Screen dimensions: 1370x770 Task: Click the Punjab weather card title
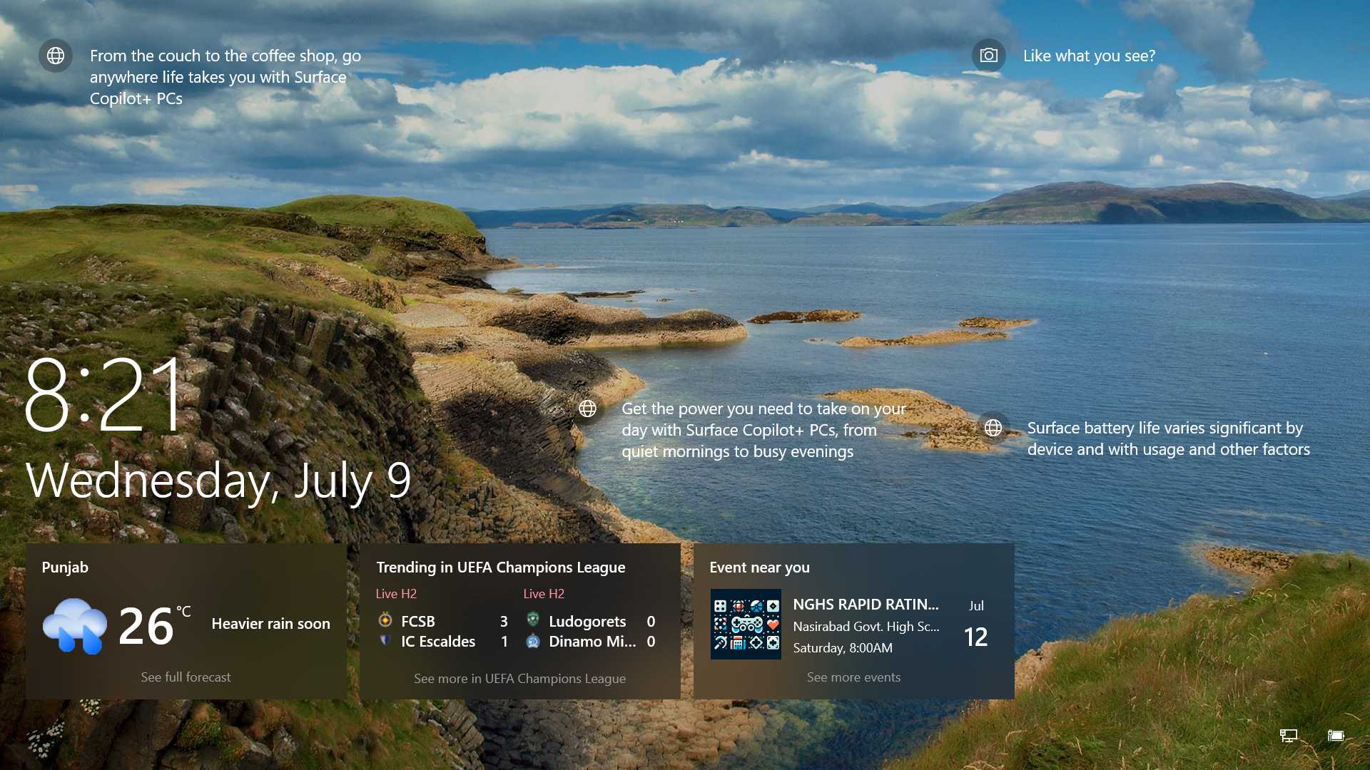[x=65, y=567]
